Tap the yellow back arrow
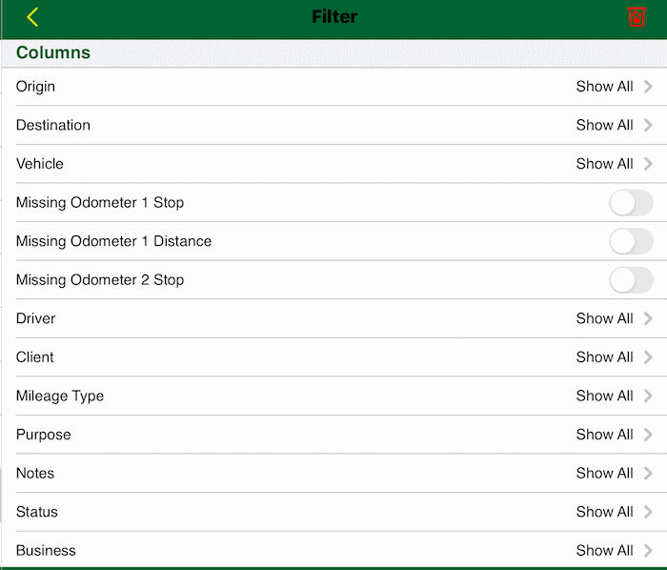 (x=32, y=17)
